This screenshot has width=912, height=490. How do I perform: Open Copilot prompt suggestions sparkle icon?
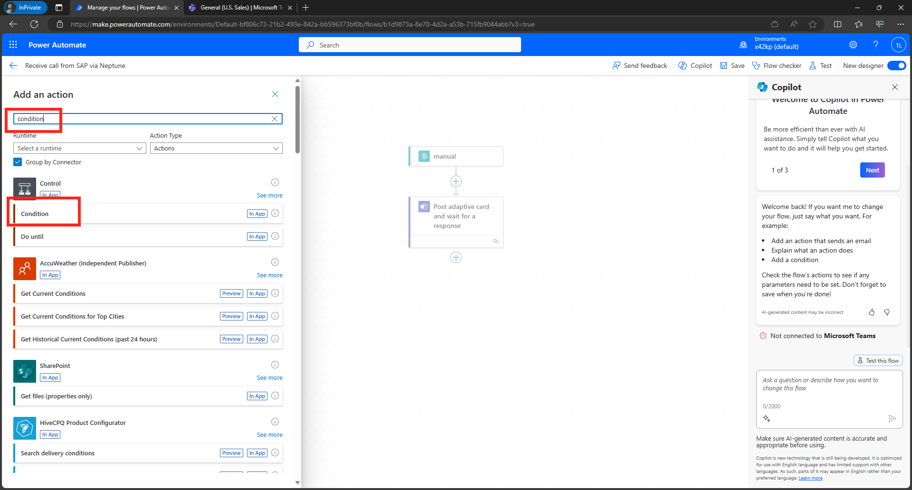767,418
